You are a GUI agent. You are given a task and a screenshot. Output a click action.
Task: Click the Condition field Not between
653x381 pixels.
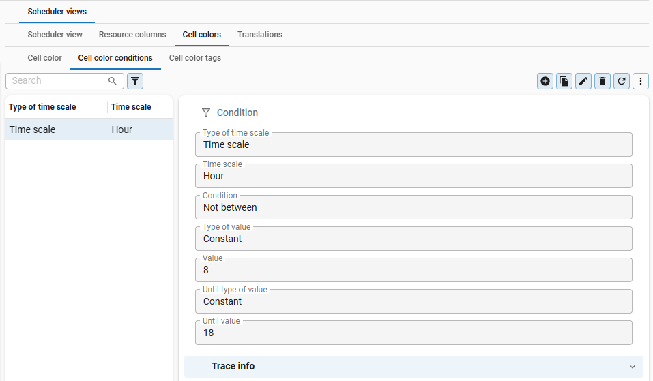tap(413, 207)
